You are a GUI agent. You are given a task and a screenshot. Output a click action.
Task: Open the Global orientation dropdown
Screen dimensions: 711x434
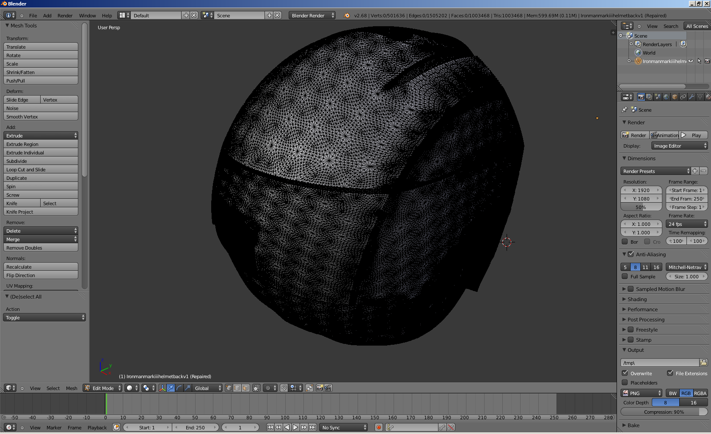[207, 388]
